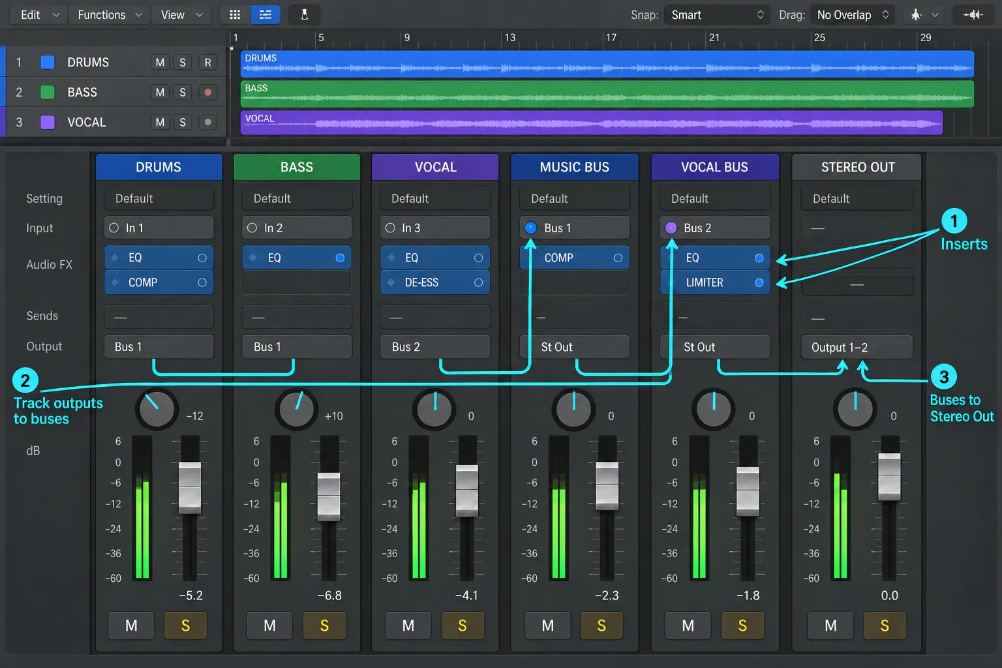1002x668 pixels.
Task: Click the green color square on BASS track
Action: tap(48, 92)
